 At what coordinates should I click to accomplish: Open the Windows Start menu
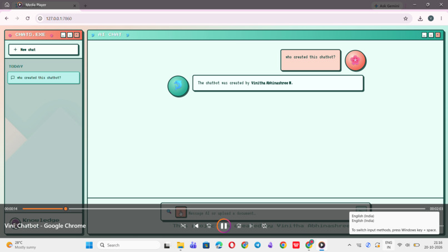tap(89, 245)
